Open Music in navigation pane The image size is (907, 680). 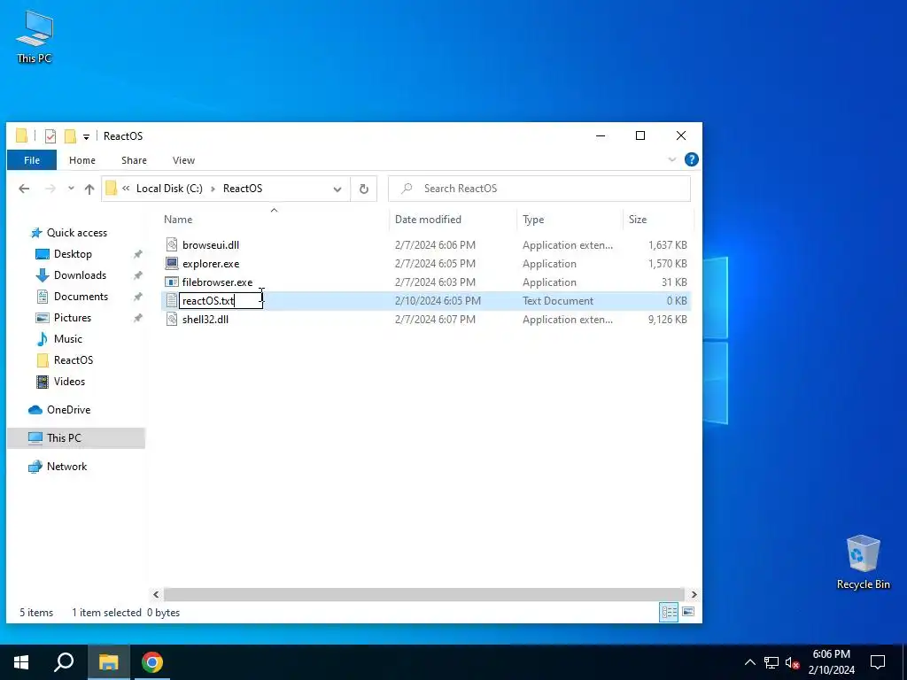pos(67,339)
